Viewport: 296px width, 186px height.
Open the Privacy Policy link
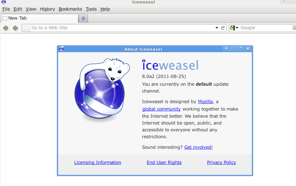click(221, 162)
